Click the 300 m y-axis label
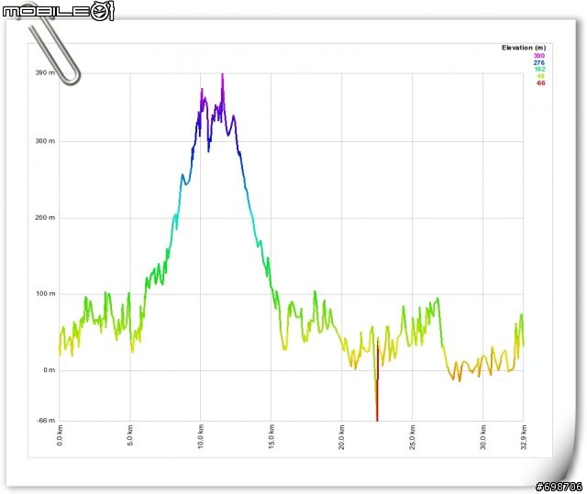The image size is (587, 494). [45, 141]
